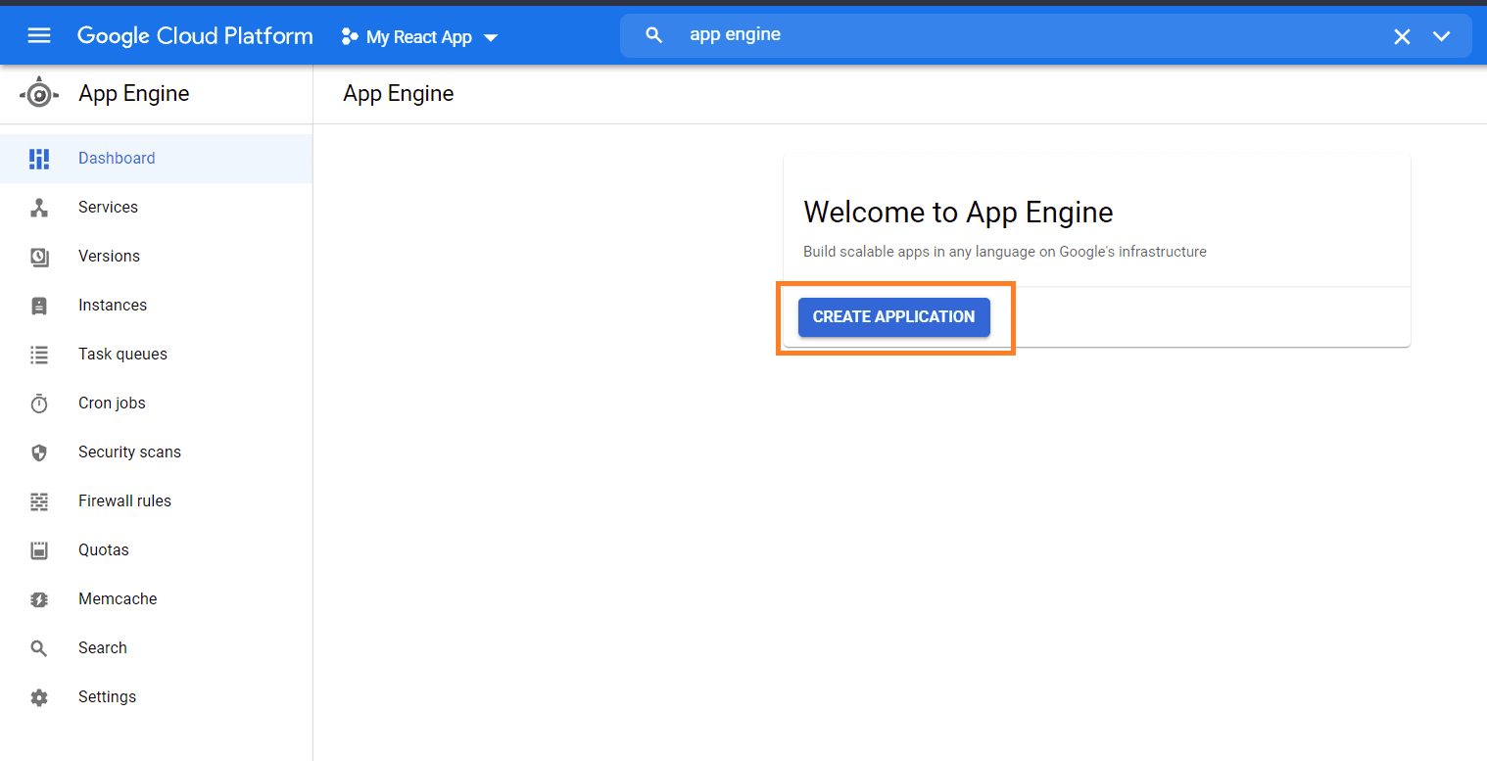Open Versions from the sidebar icon
This screenshot has height=761, width=1487.
(x=39, y=256)
